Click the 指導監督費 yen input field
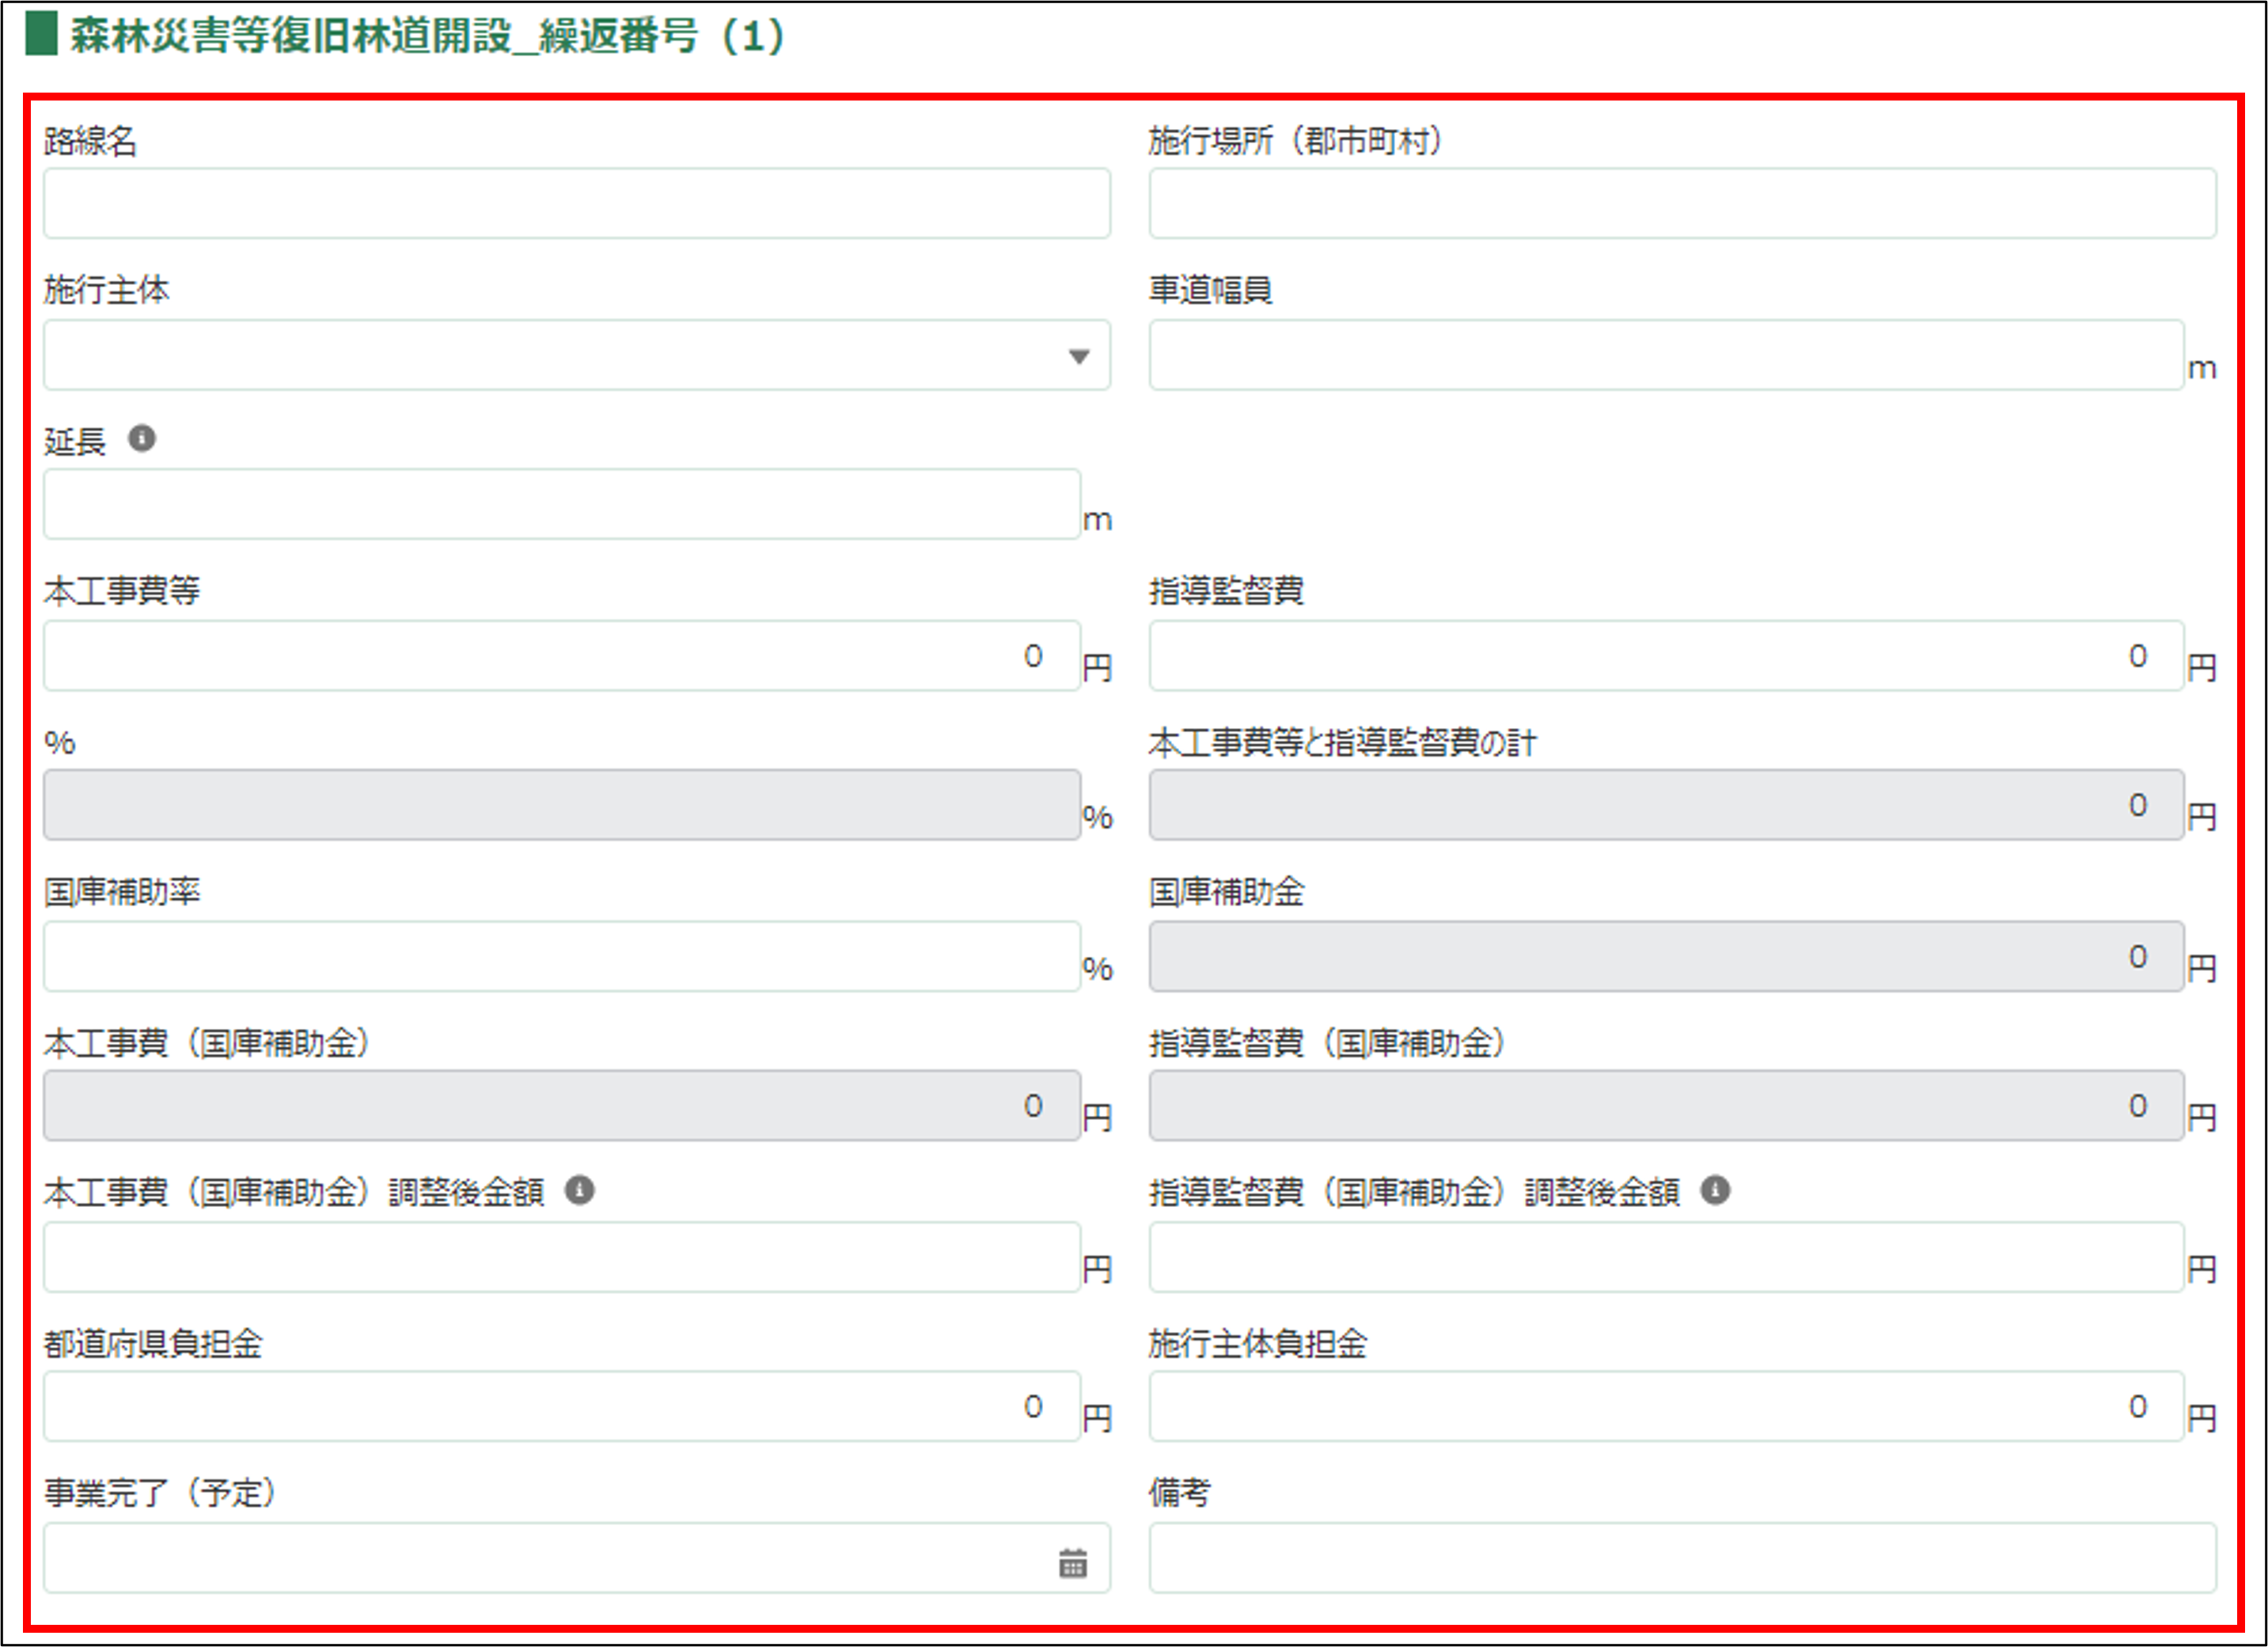 pyautogui.click(x=1665, y=656)
